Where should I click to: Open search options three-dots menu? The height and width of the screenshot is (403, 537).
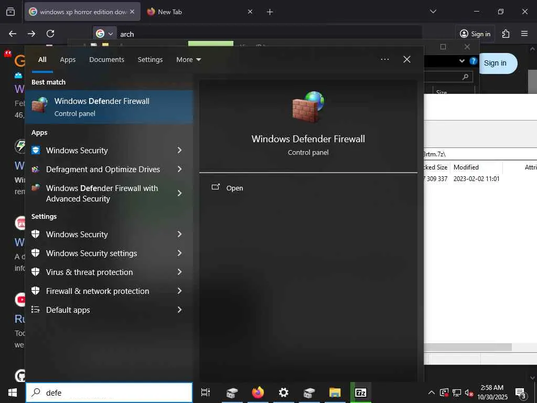coord(384,59)
